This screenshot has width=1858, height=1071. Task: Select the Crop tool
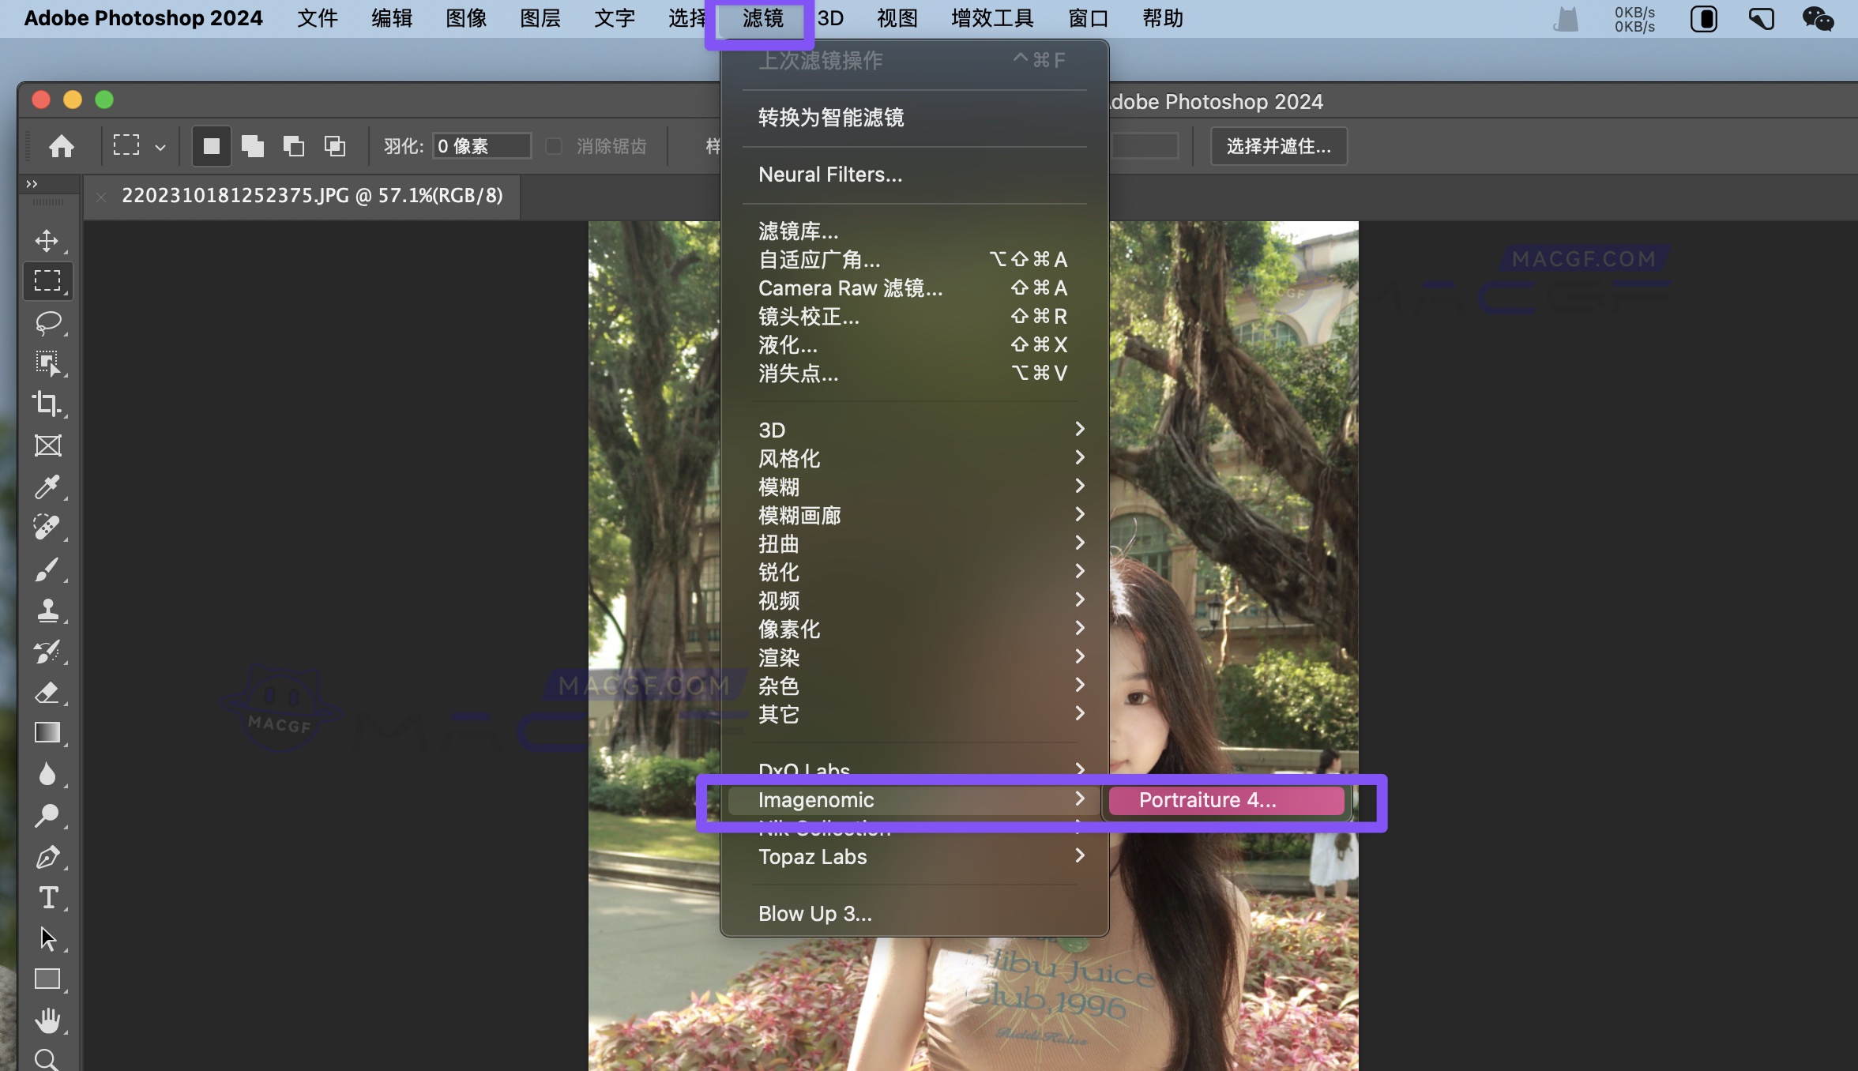pyautogui.click(x=48, y=404)
